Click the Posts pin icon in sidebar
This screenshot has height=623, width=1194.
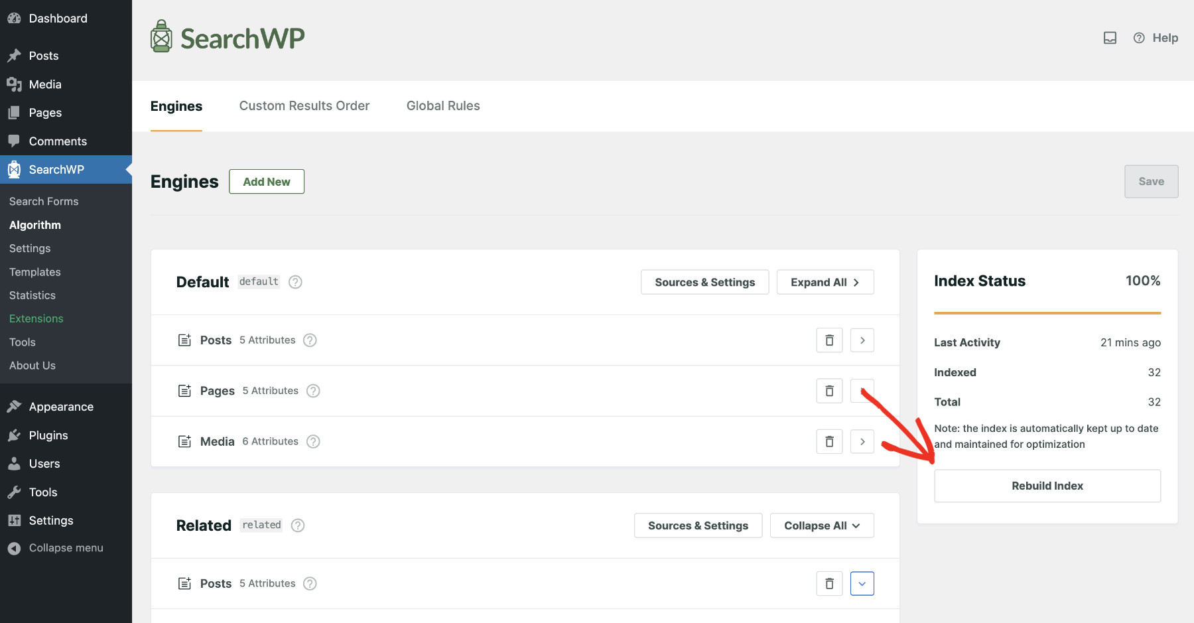[x=14, y=56]
